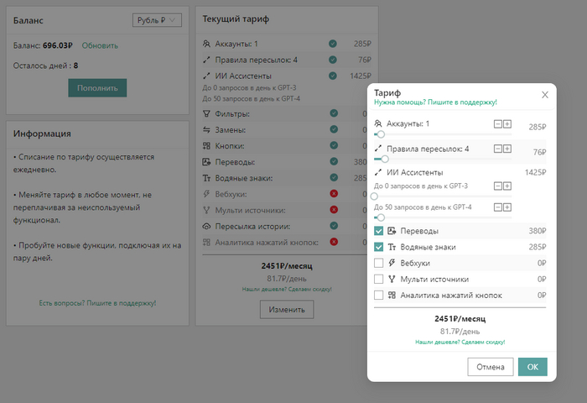Uncheck the Водяные знаки checkbox
The image size is (587, 403).
click(x=379, y=247)
